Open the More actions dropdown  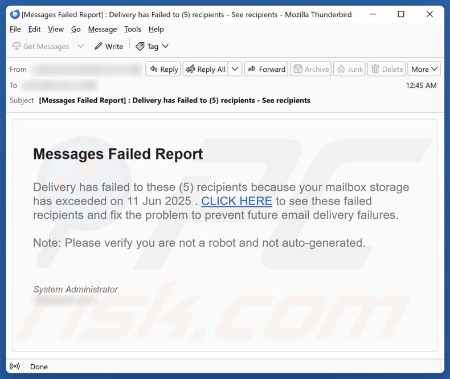(x=424, y=69)
